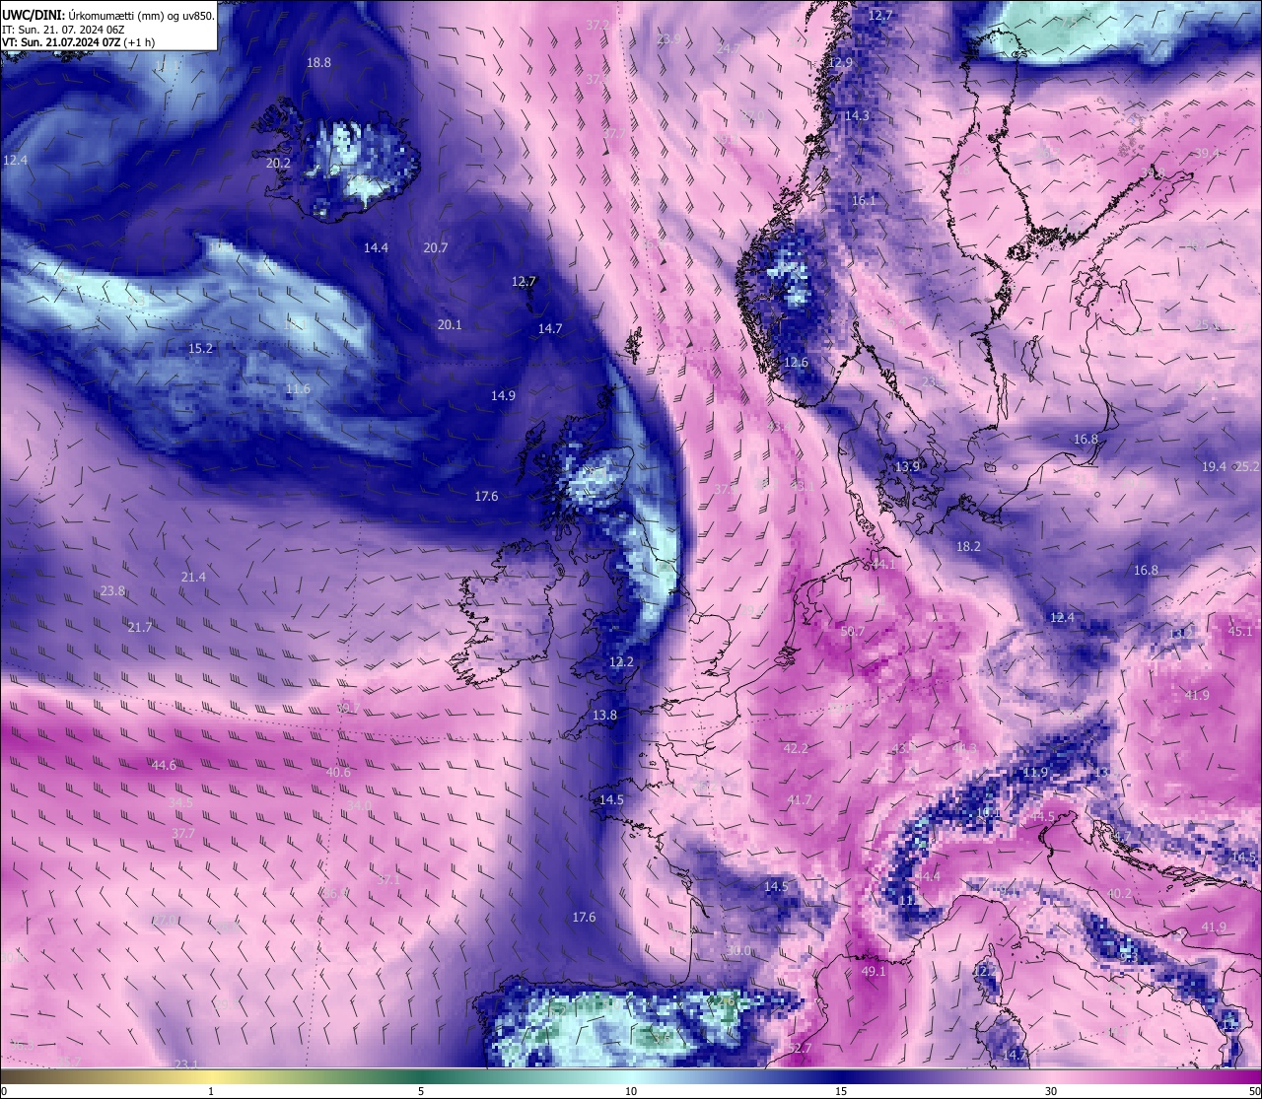Click the 13.9 value over Denmark

907,466
